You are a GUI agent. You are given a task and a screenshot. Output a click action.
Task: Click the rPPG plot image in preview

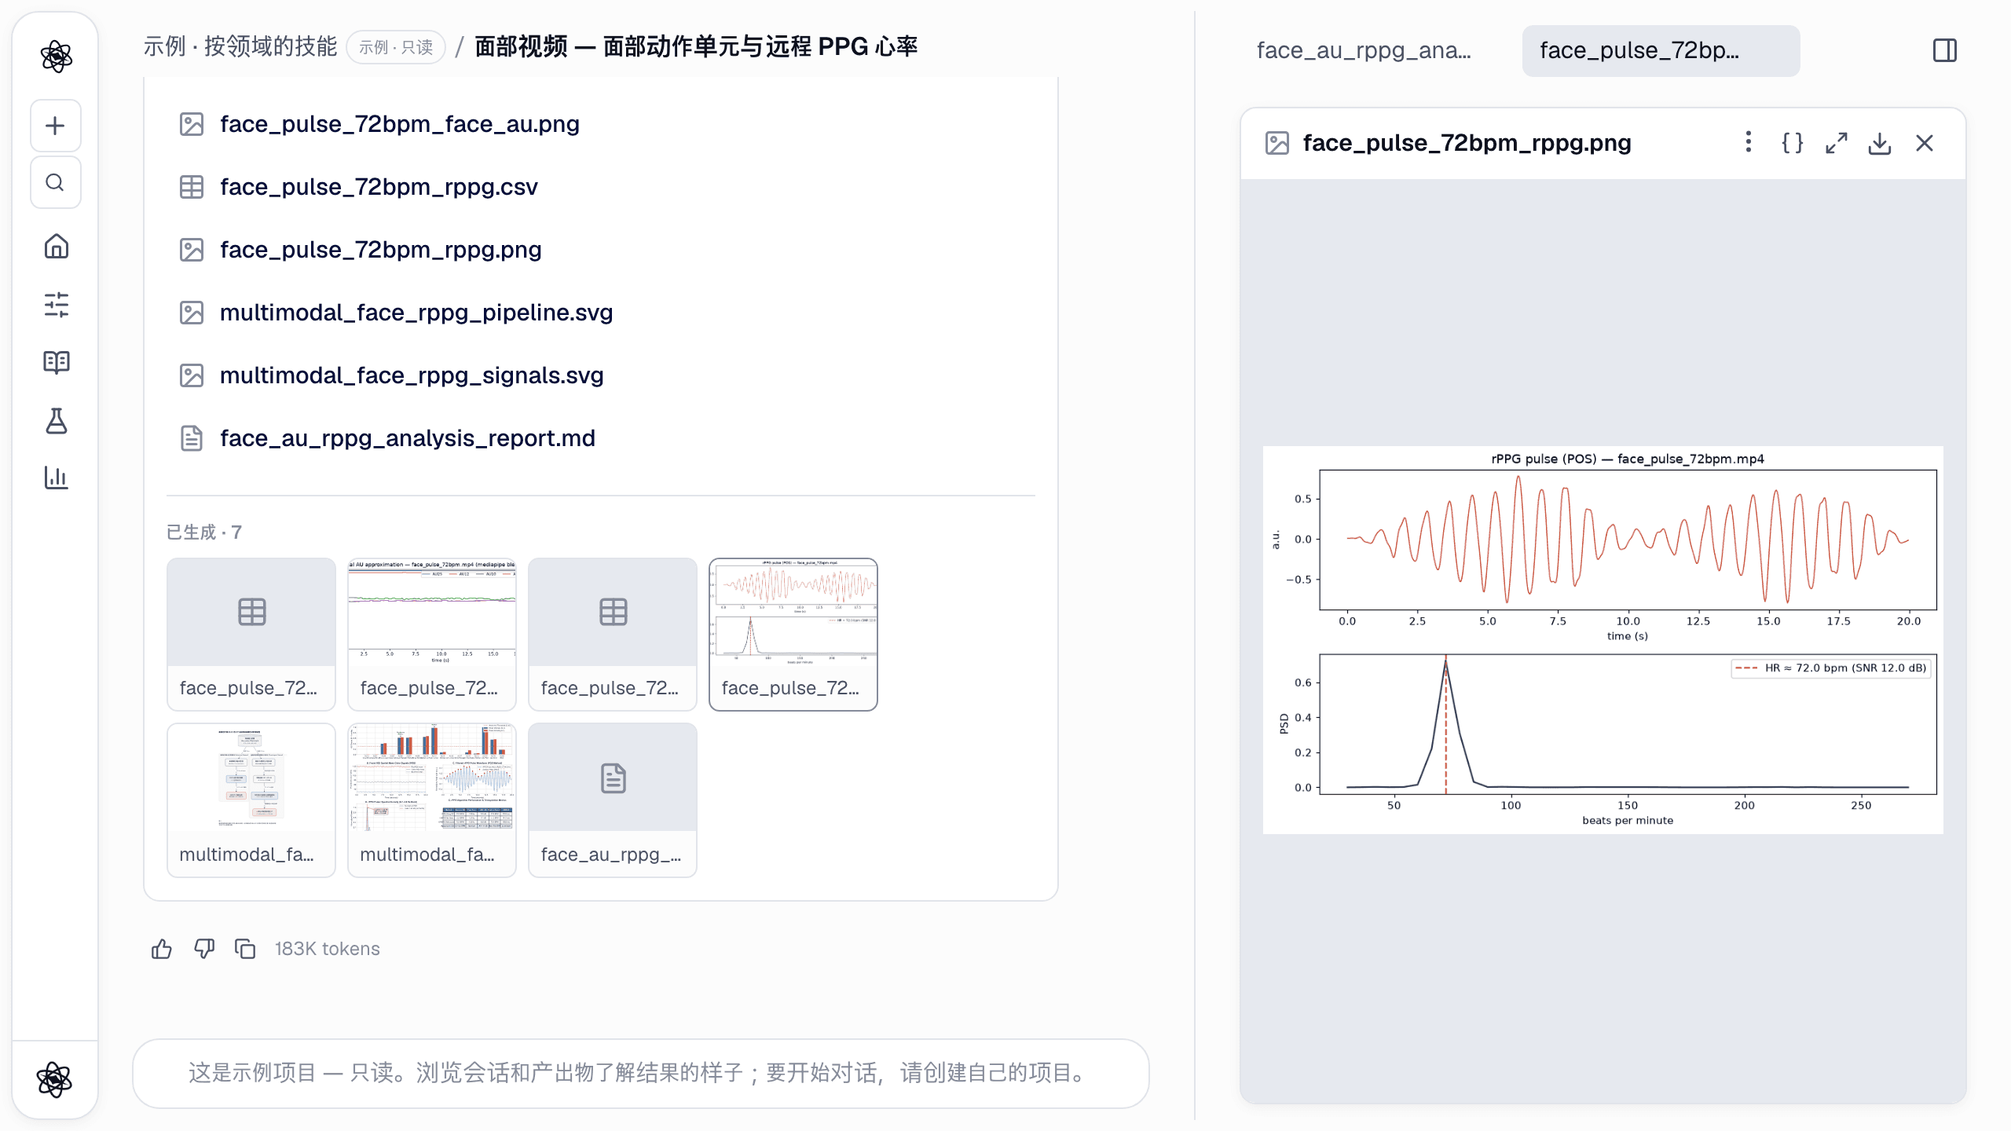[x=1603, y=640]
